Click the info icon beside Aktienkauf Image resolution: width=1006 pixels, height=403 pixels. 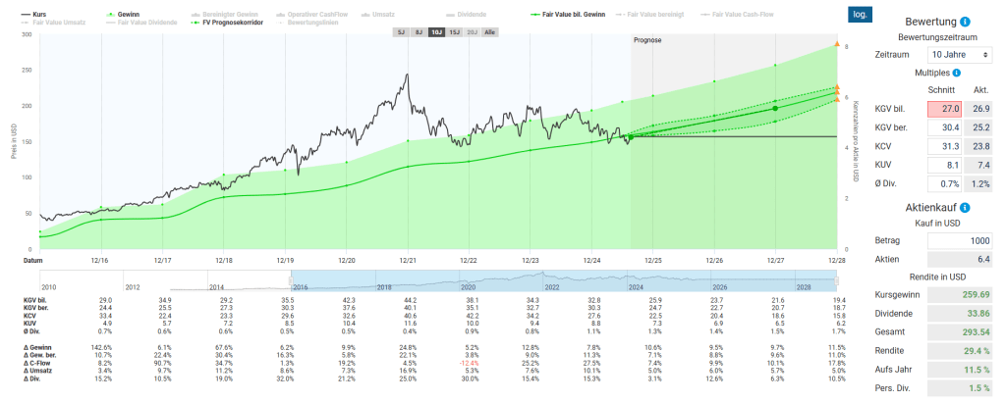click(x=965, y=207)
